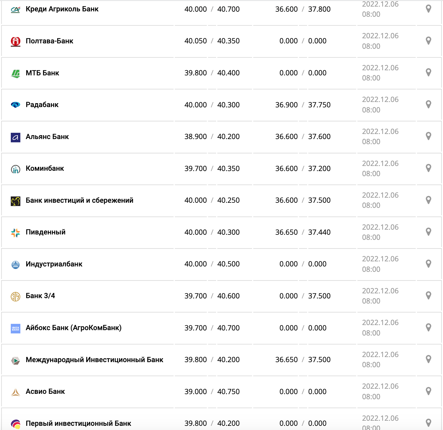This screenshot has width=443, height=430.
Task: Click the map pin for Полтава-Банк
Action: point(428,41)
